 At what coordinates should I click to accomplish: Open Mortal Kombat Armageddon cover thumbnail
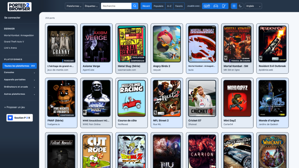(x=202, y=44)
